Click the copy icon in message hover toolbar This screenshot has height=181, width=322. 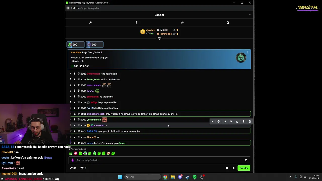231,122
